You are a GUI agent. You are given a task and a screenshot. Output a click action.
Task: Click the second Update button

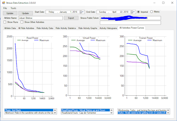[26, 13]
